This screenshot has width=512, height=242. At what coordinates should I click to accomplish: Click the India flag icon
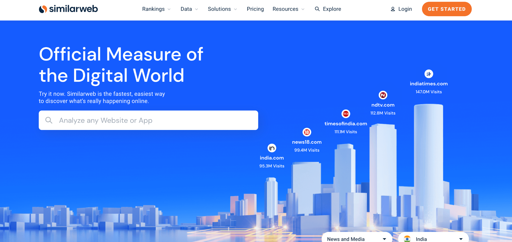pos(407,239)
